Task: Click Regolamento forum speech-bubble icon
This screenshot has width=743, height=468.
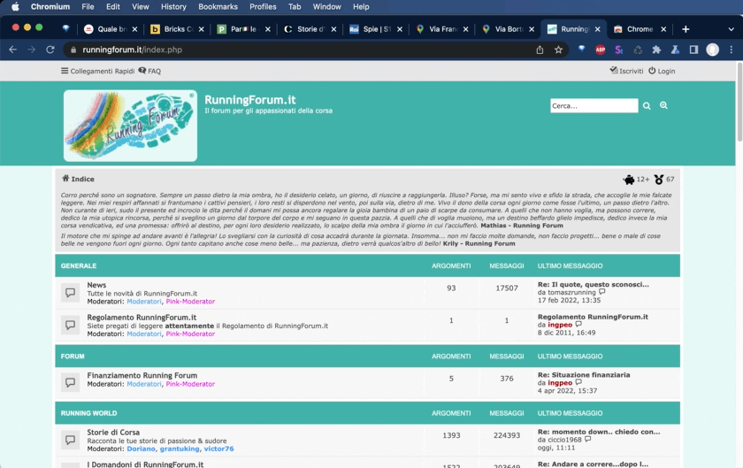Action: (70, 325)
